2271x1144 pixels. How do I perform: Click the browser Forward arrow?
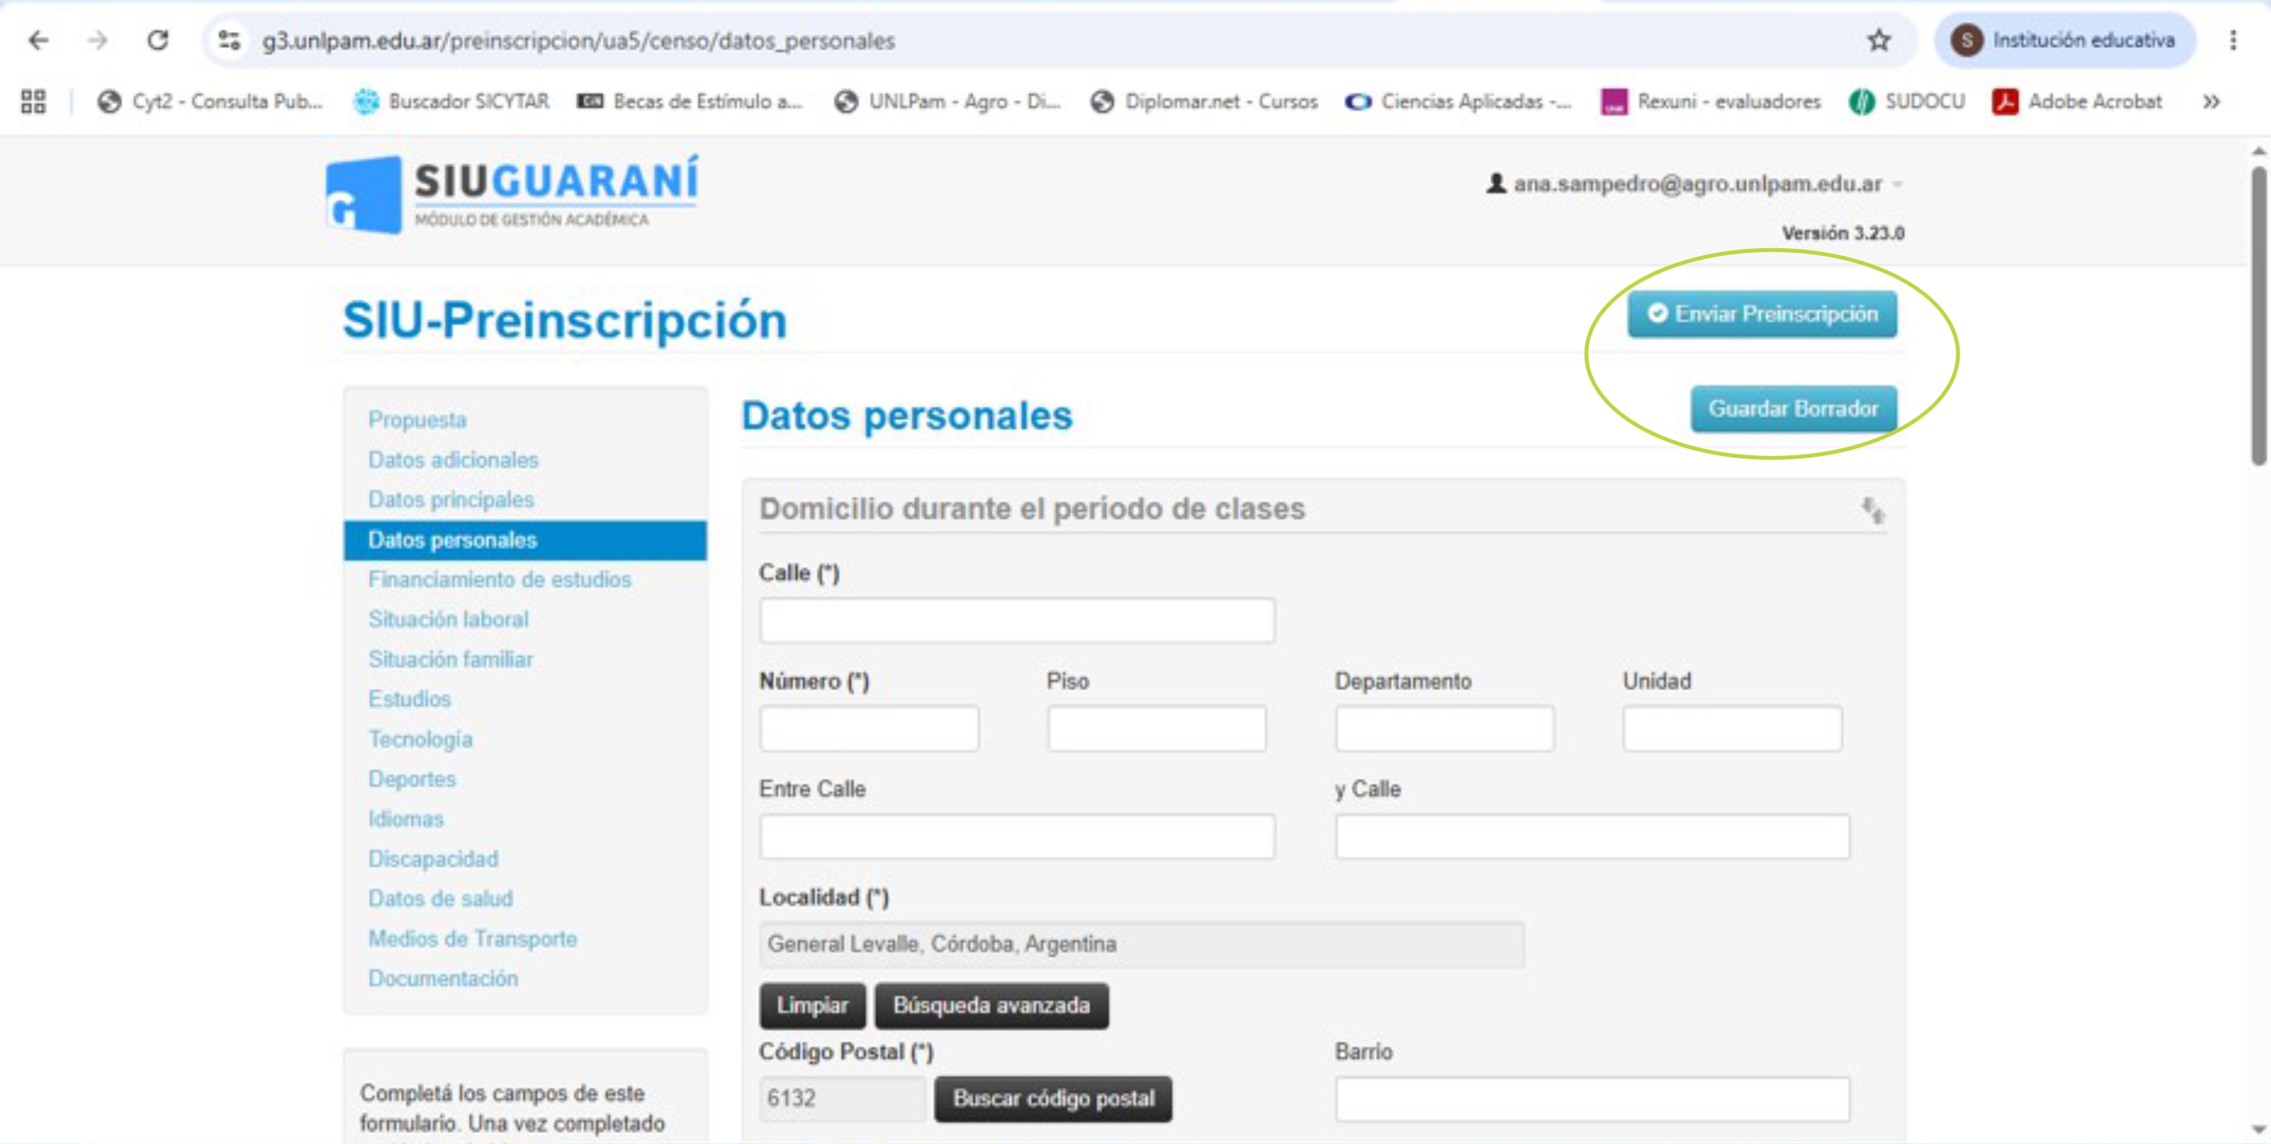tap(98, 40)
